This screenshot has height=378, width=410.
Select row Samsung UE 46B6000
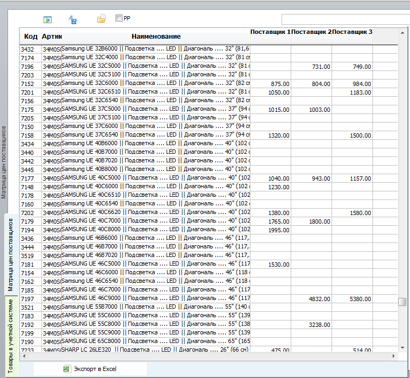[208, 239]
